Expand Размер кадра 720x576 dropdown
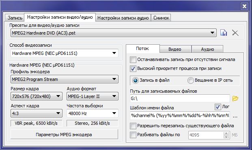The image size is (252, 150). point(37,96)
